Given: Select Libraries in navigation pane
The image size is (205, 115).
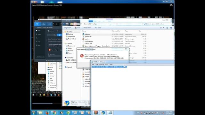Looking at the screenshot, I should 70,43.
